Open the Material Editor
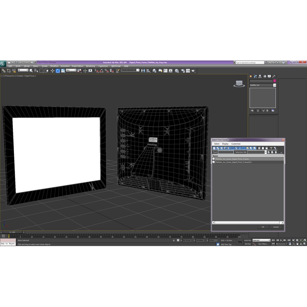 pos(177,71)
